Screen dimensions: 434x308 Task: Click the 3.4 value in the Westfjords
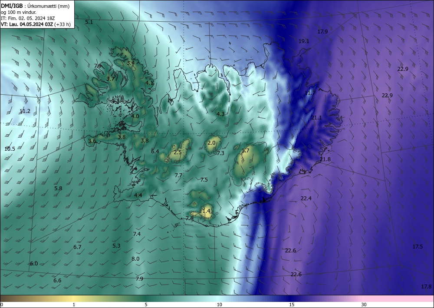[x=131, y=63]
